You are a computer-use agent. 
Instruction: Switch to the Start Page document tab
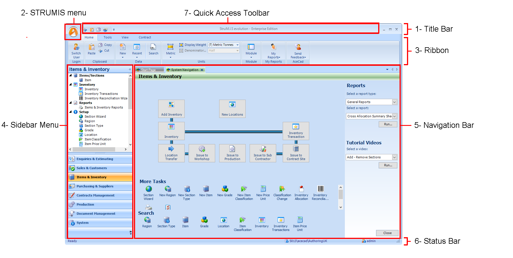point(149,70)
